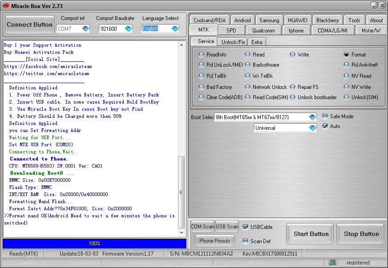The height and width of the screenshot is (268, 388).
Task: Switch to the Android tab
Action: point(242,20)
